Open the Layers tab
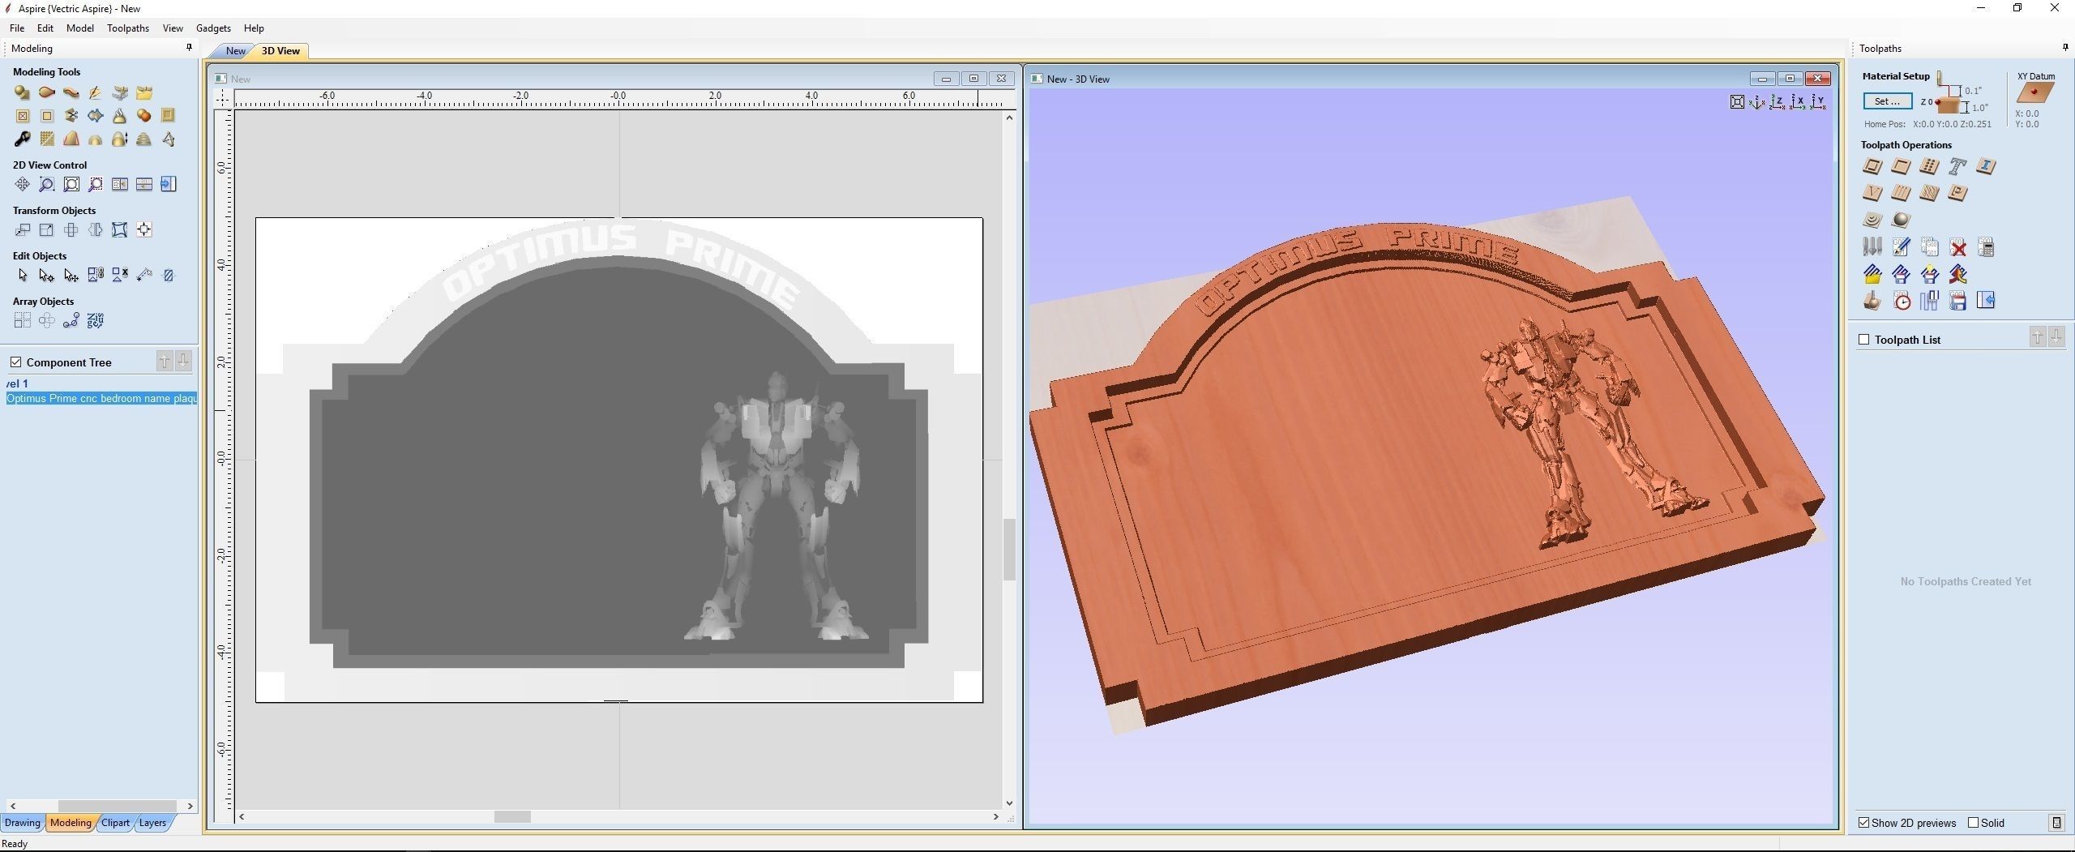 (x=152, y=823)
